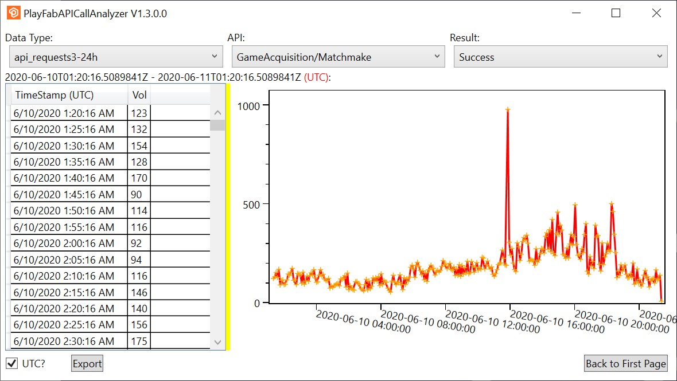
Task: Click the Vol cell with value 90
Action: (x=139, y=194)
